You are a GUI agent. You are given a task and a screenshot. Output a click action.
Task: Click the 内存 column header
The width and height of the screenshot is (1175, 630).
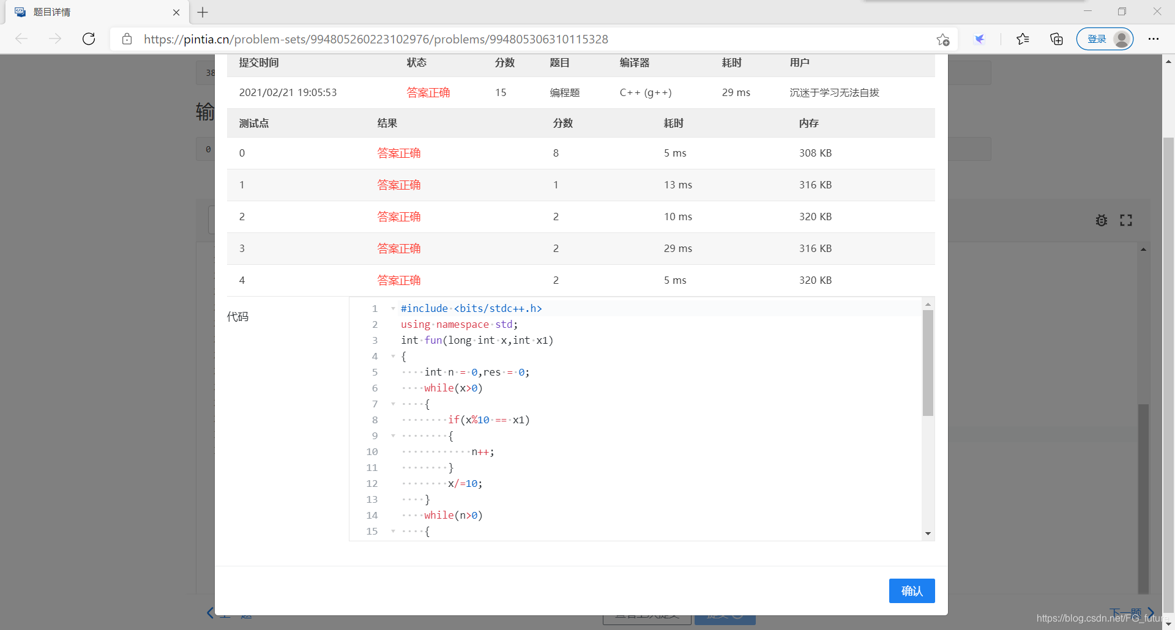pos(809,123)
